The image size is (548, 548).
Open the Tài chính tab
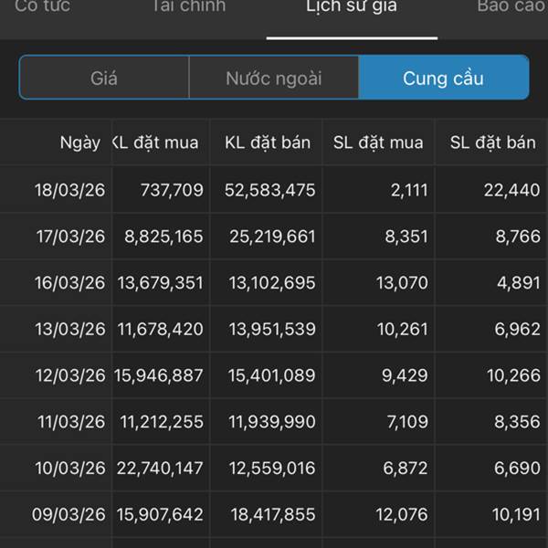pyautogui.click(x=189, y=6)
